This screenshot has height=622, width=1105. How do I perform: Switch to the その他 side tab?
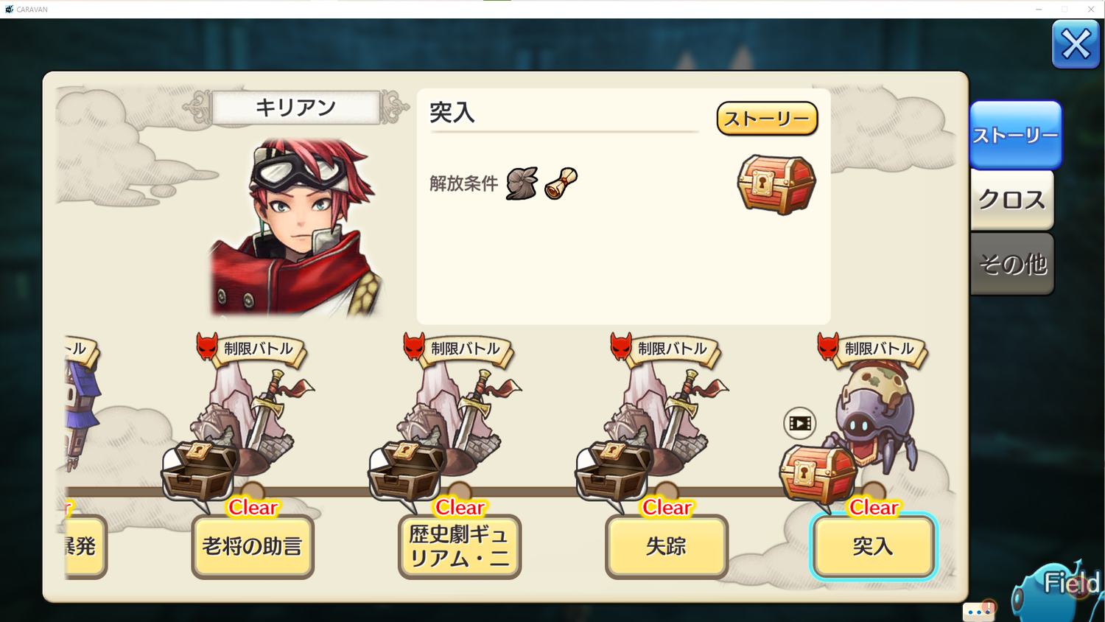(1012, 264)
